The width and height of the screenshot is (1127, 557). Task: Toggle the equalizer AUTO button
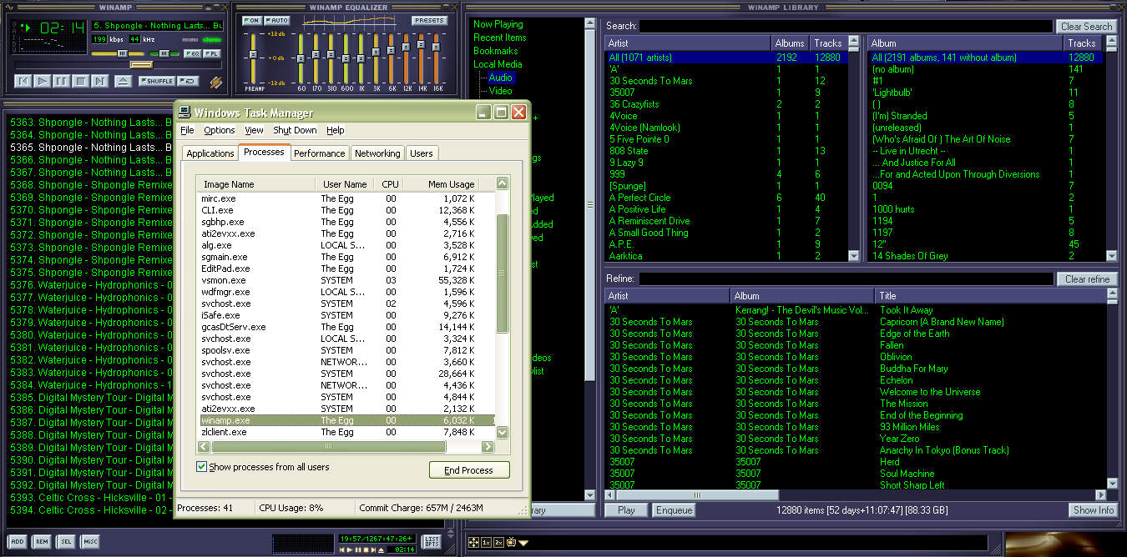click(275, 20)
